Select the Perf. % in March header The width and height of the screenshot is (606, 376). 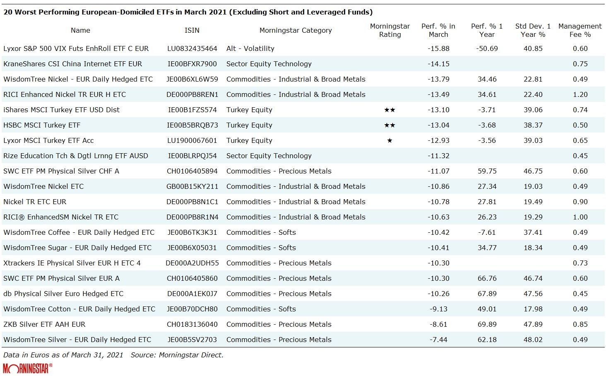coord(438,30)
